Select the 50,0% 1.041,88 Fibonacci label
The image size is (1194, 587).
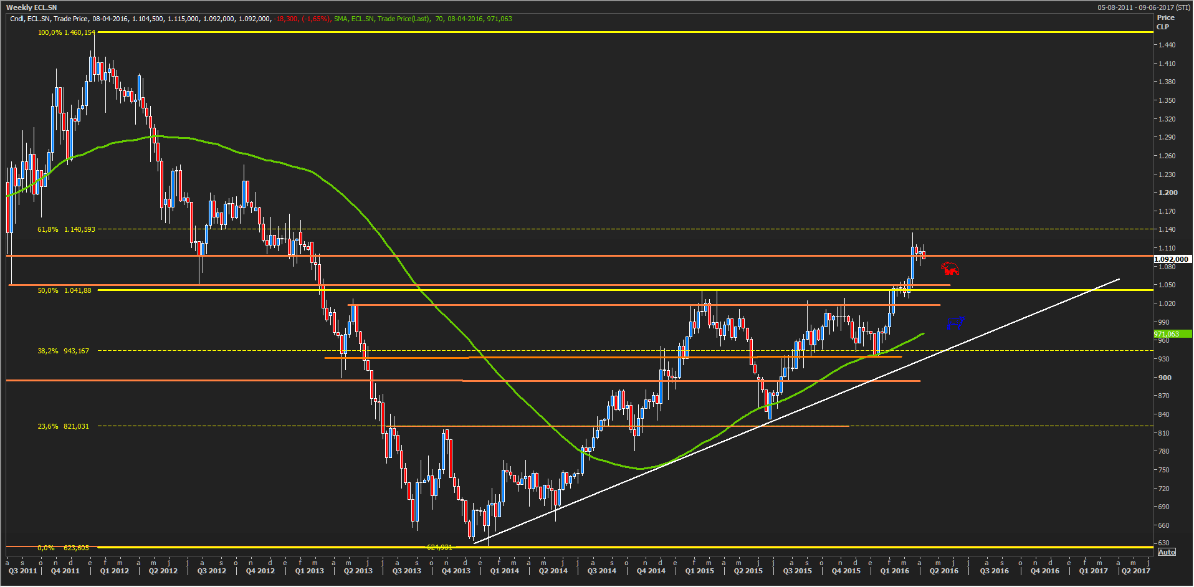pos(65,290)
